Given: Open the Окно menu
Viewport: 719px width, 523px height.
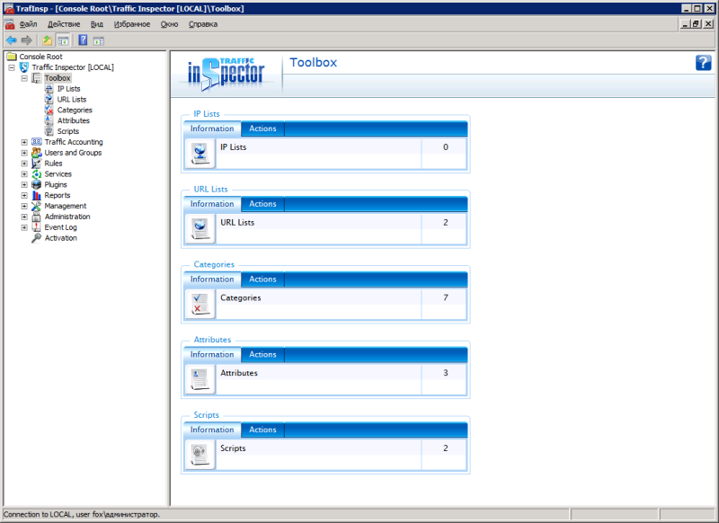Looking at the screenshot, I should (x=169, y=24).
